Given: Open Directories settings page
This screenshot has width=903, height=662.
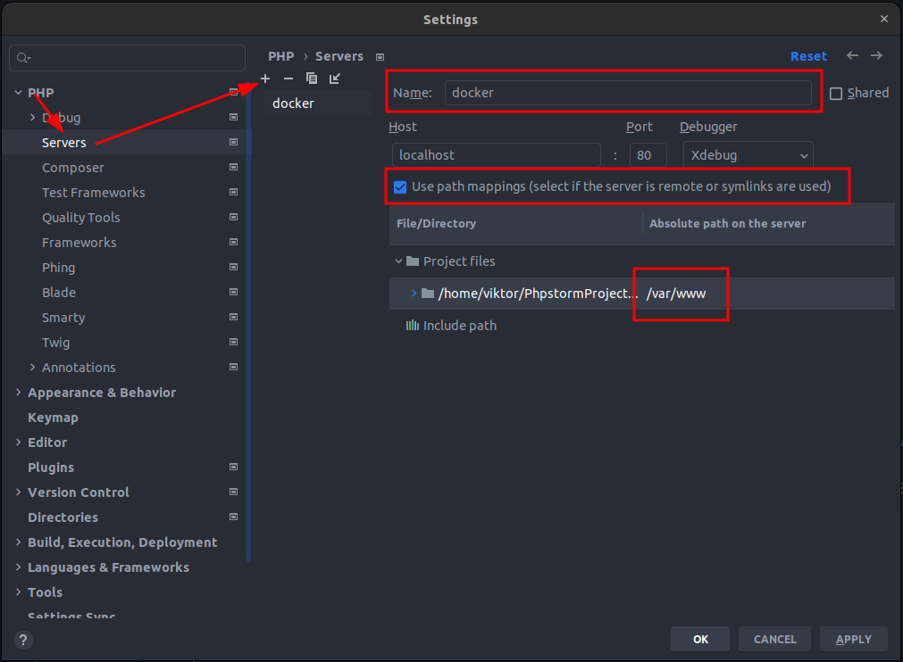Looking at the screenshot, I should pyautogui.click(x=63, y=517).
